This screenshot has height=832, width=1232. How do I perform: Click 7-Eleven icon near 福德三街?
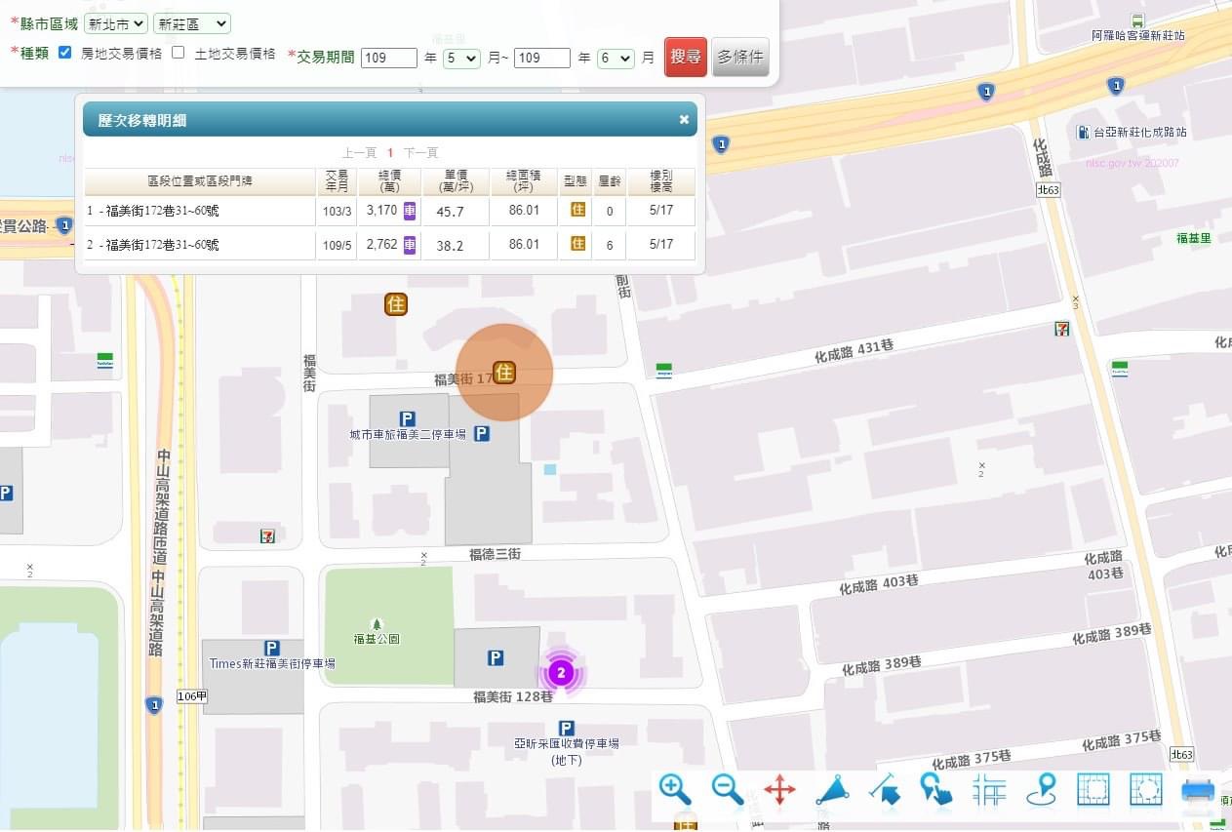tap(267, 535)
